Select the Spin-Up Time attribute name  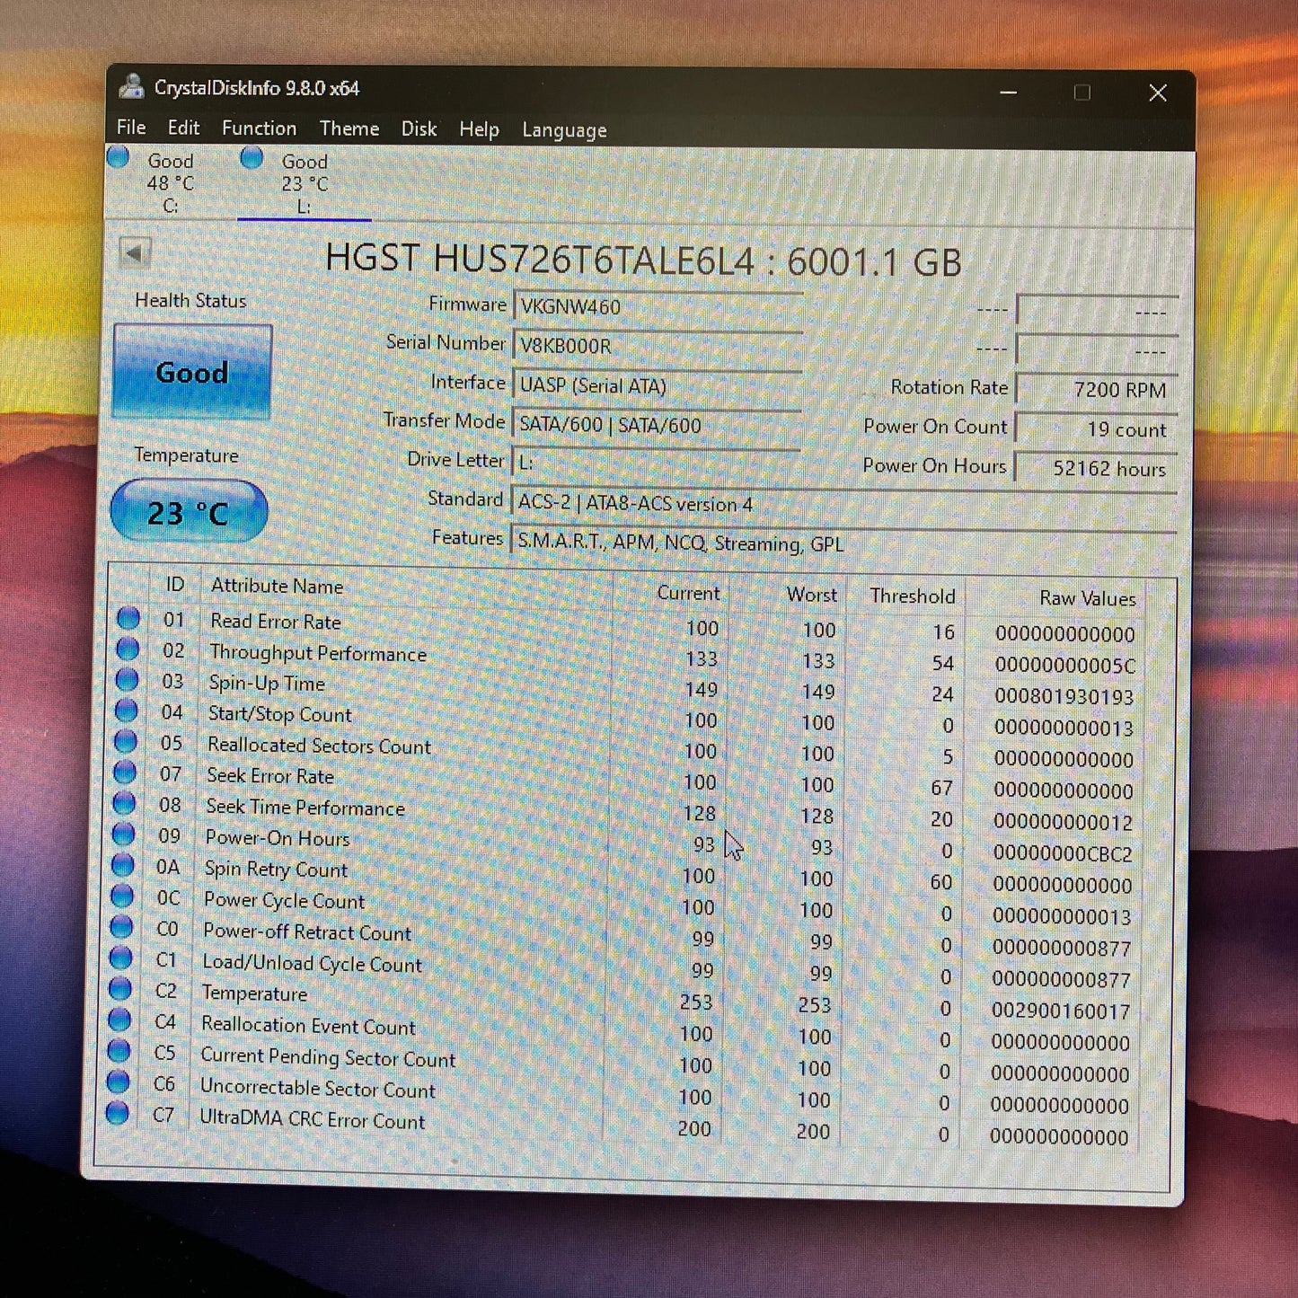coord(267,683)
